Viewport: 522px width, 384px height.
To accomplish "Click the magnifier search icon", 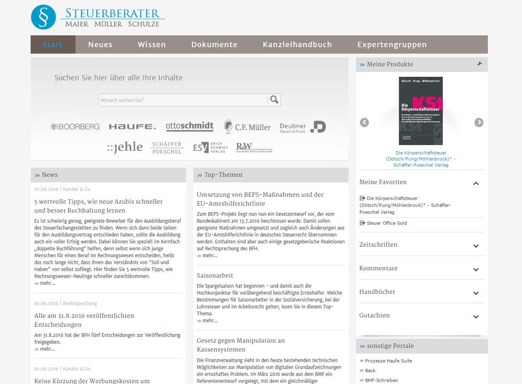I will [x=274, y=100].
